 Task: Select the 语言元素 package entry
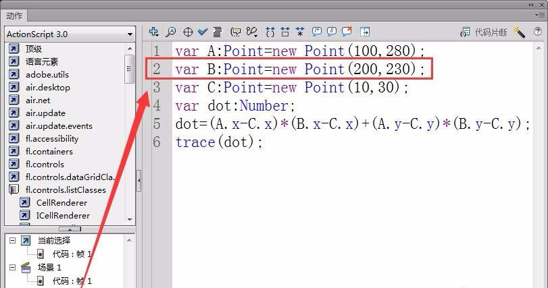tap(42, 62)
